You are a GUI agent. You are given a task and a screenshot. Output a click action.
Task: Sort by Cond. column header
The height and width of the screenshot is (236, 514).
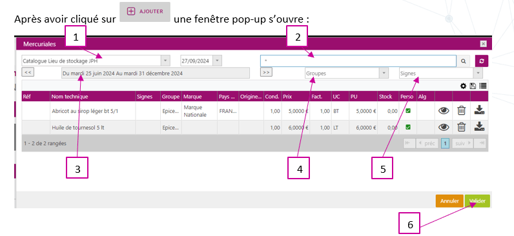click(x=272, y=97)
